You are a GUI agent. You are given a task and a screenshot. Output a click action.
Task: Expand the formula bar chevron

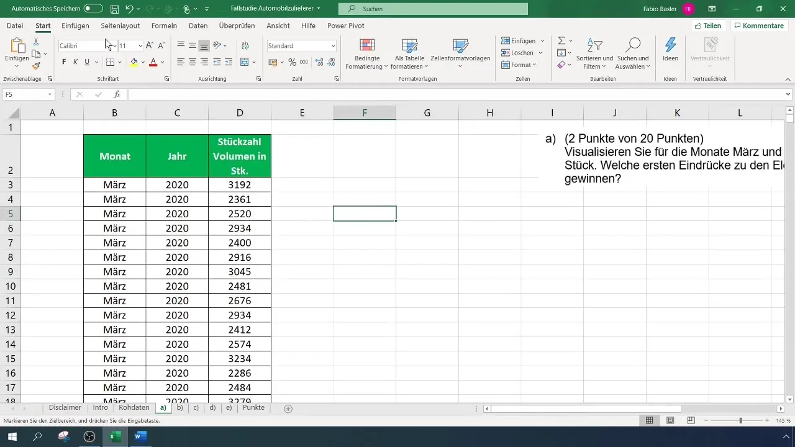(788, 94)
